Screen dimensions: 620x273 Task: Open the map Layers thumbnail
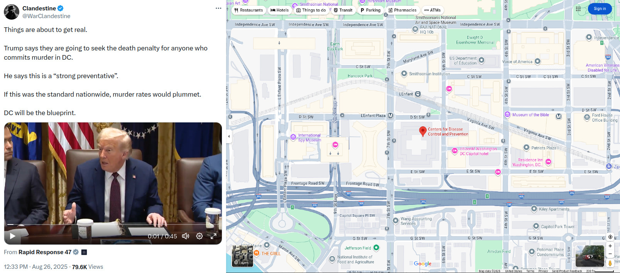pyautogui.click(x=242, y=256)
